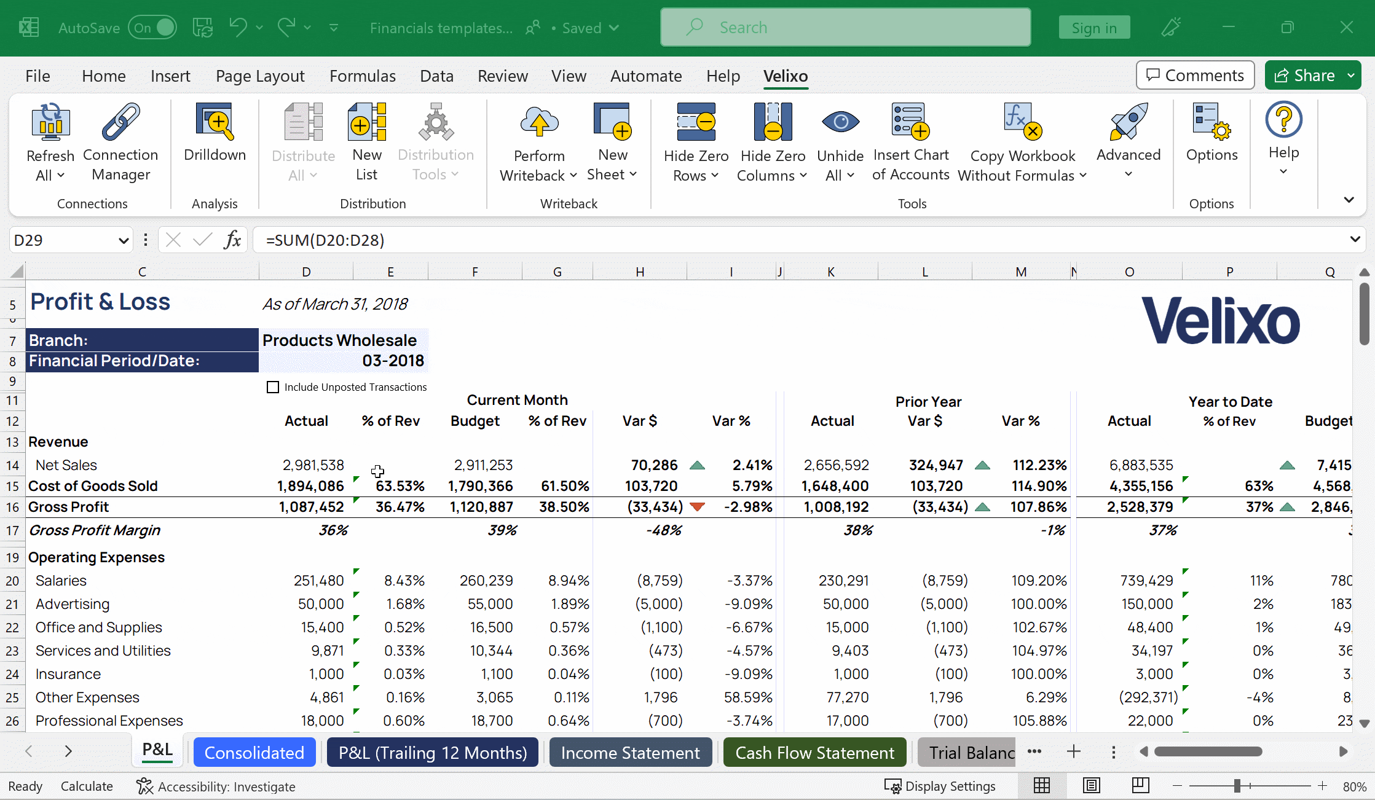Switch to Page Layout view in status bar
The image size is (1375, 800).
(x=1092, y=786)
